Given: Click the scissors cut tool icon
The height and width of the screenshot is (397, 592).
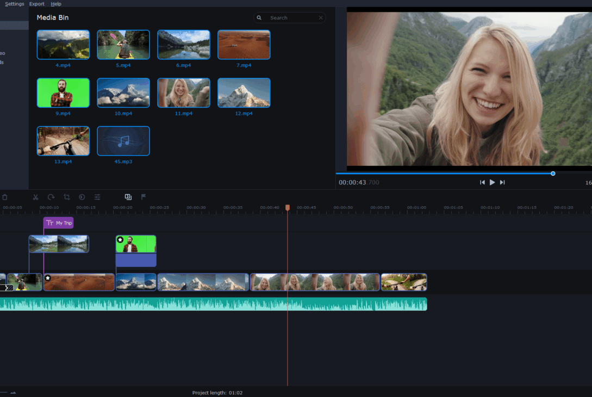Looking at the screenshot, I should [x=35, y=197].
